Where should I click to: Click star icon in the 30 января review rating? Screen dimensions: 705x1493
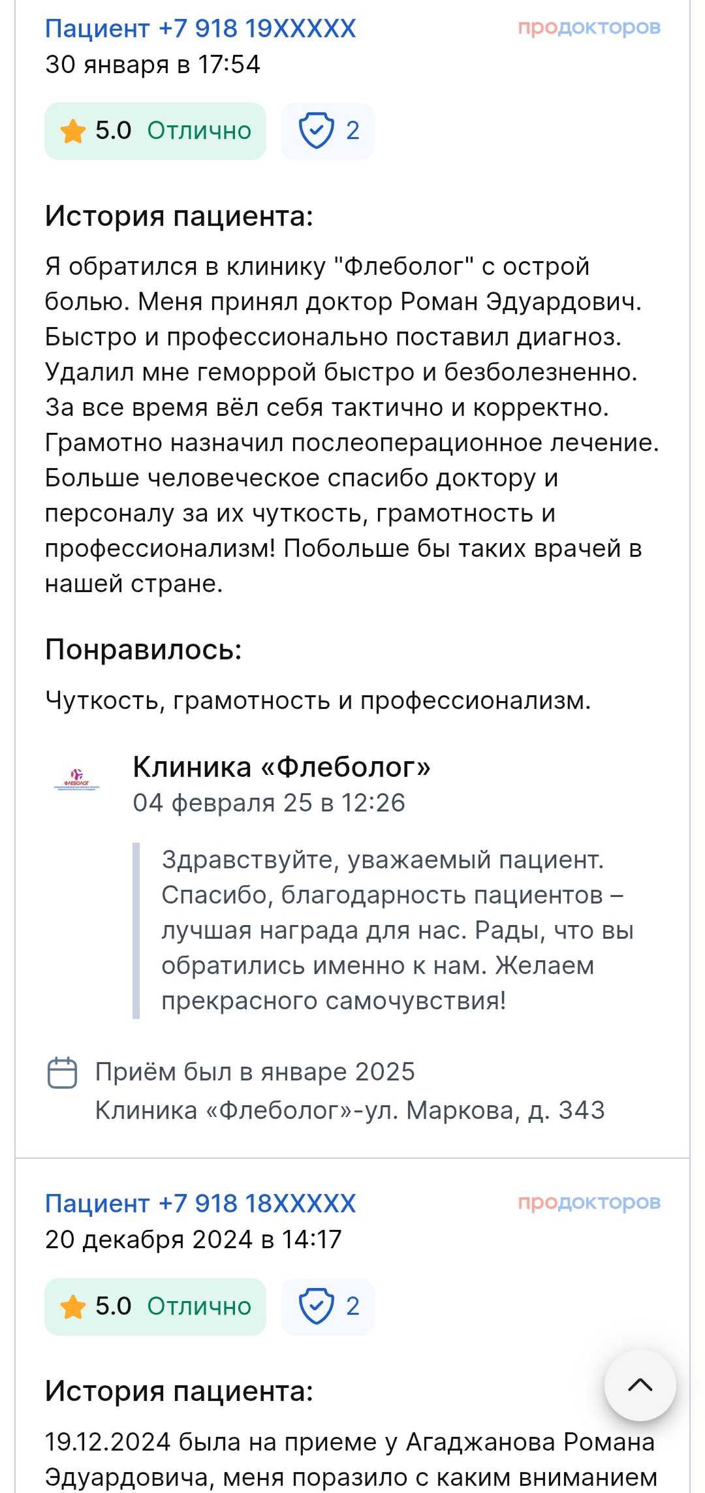(73, 131)
